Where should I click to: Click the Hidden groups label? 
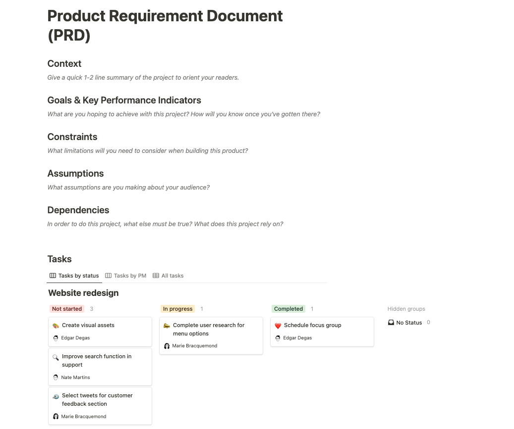click(406, 309)
